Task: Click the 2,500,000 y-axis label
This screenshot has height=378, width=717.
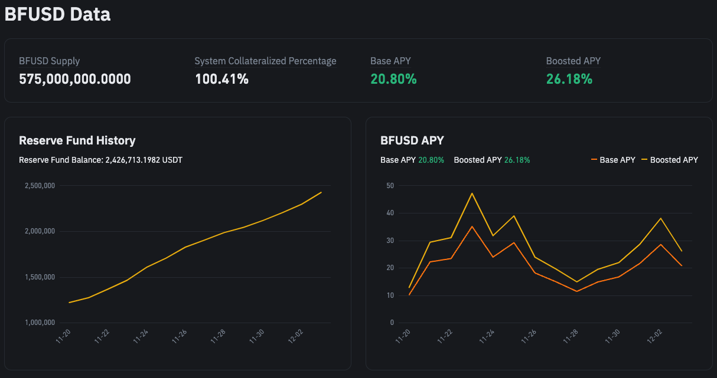Action: pyautogui.click(x=40, y=186)
